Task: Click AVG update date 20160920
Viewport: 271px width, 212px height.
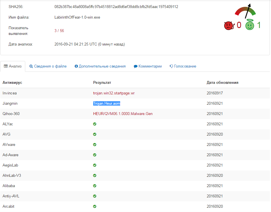Action: click(x=215, y=134)
